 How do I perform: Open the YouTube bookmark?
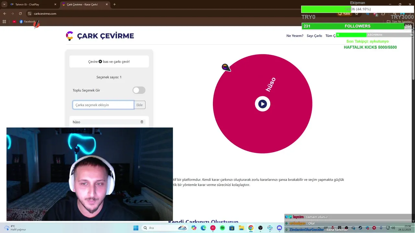pos(14,22)
